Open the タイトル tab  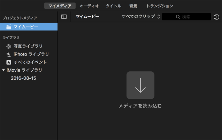coord(114,6)
